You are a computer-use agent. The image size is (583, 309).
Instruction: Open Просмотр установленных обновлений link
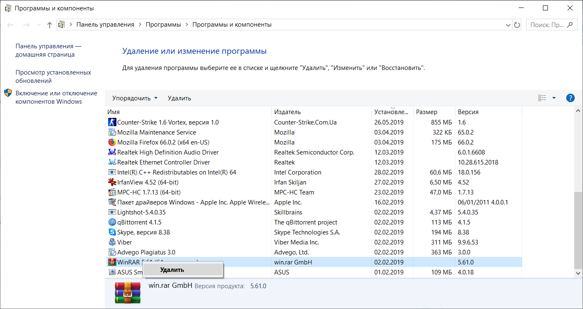coord(53,77)
